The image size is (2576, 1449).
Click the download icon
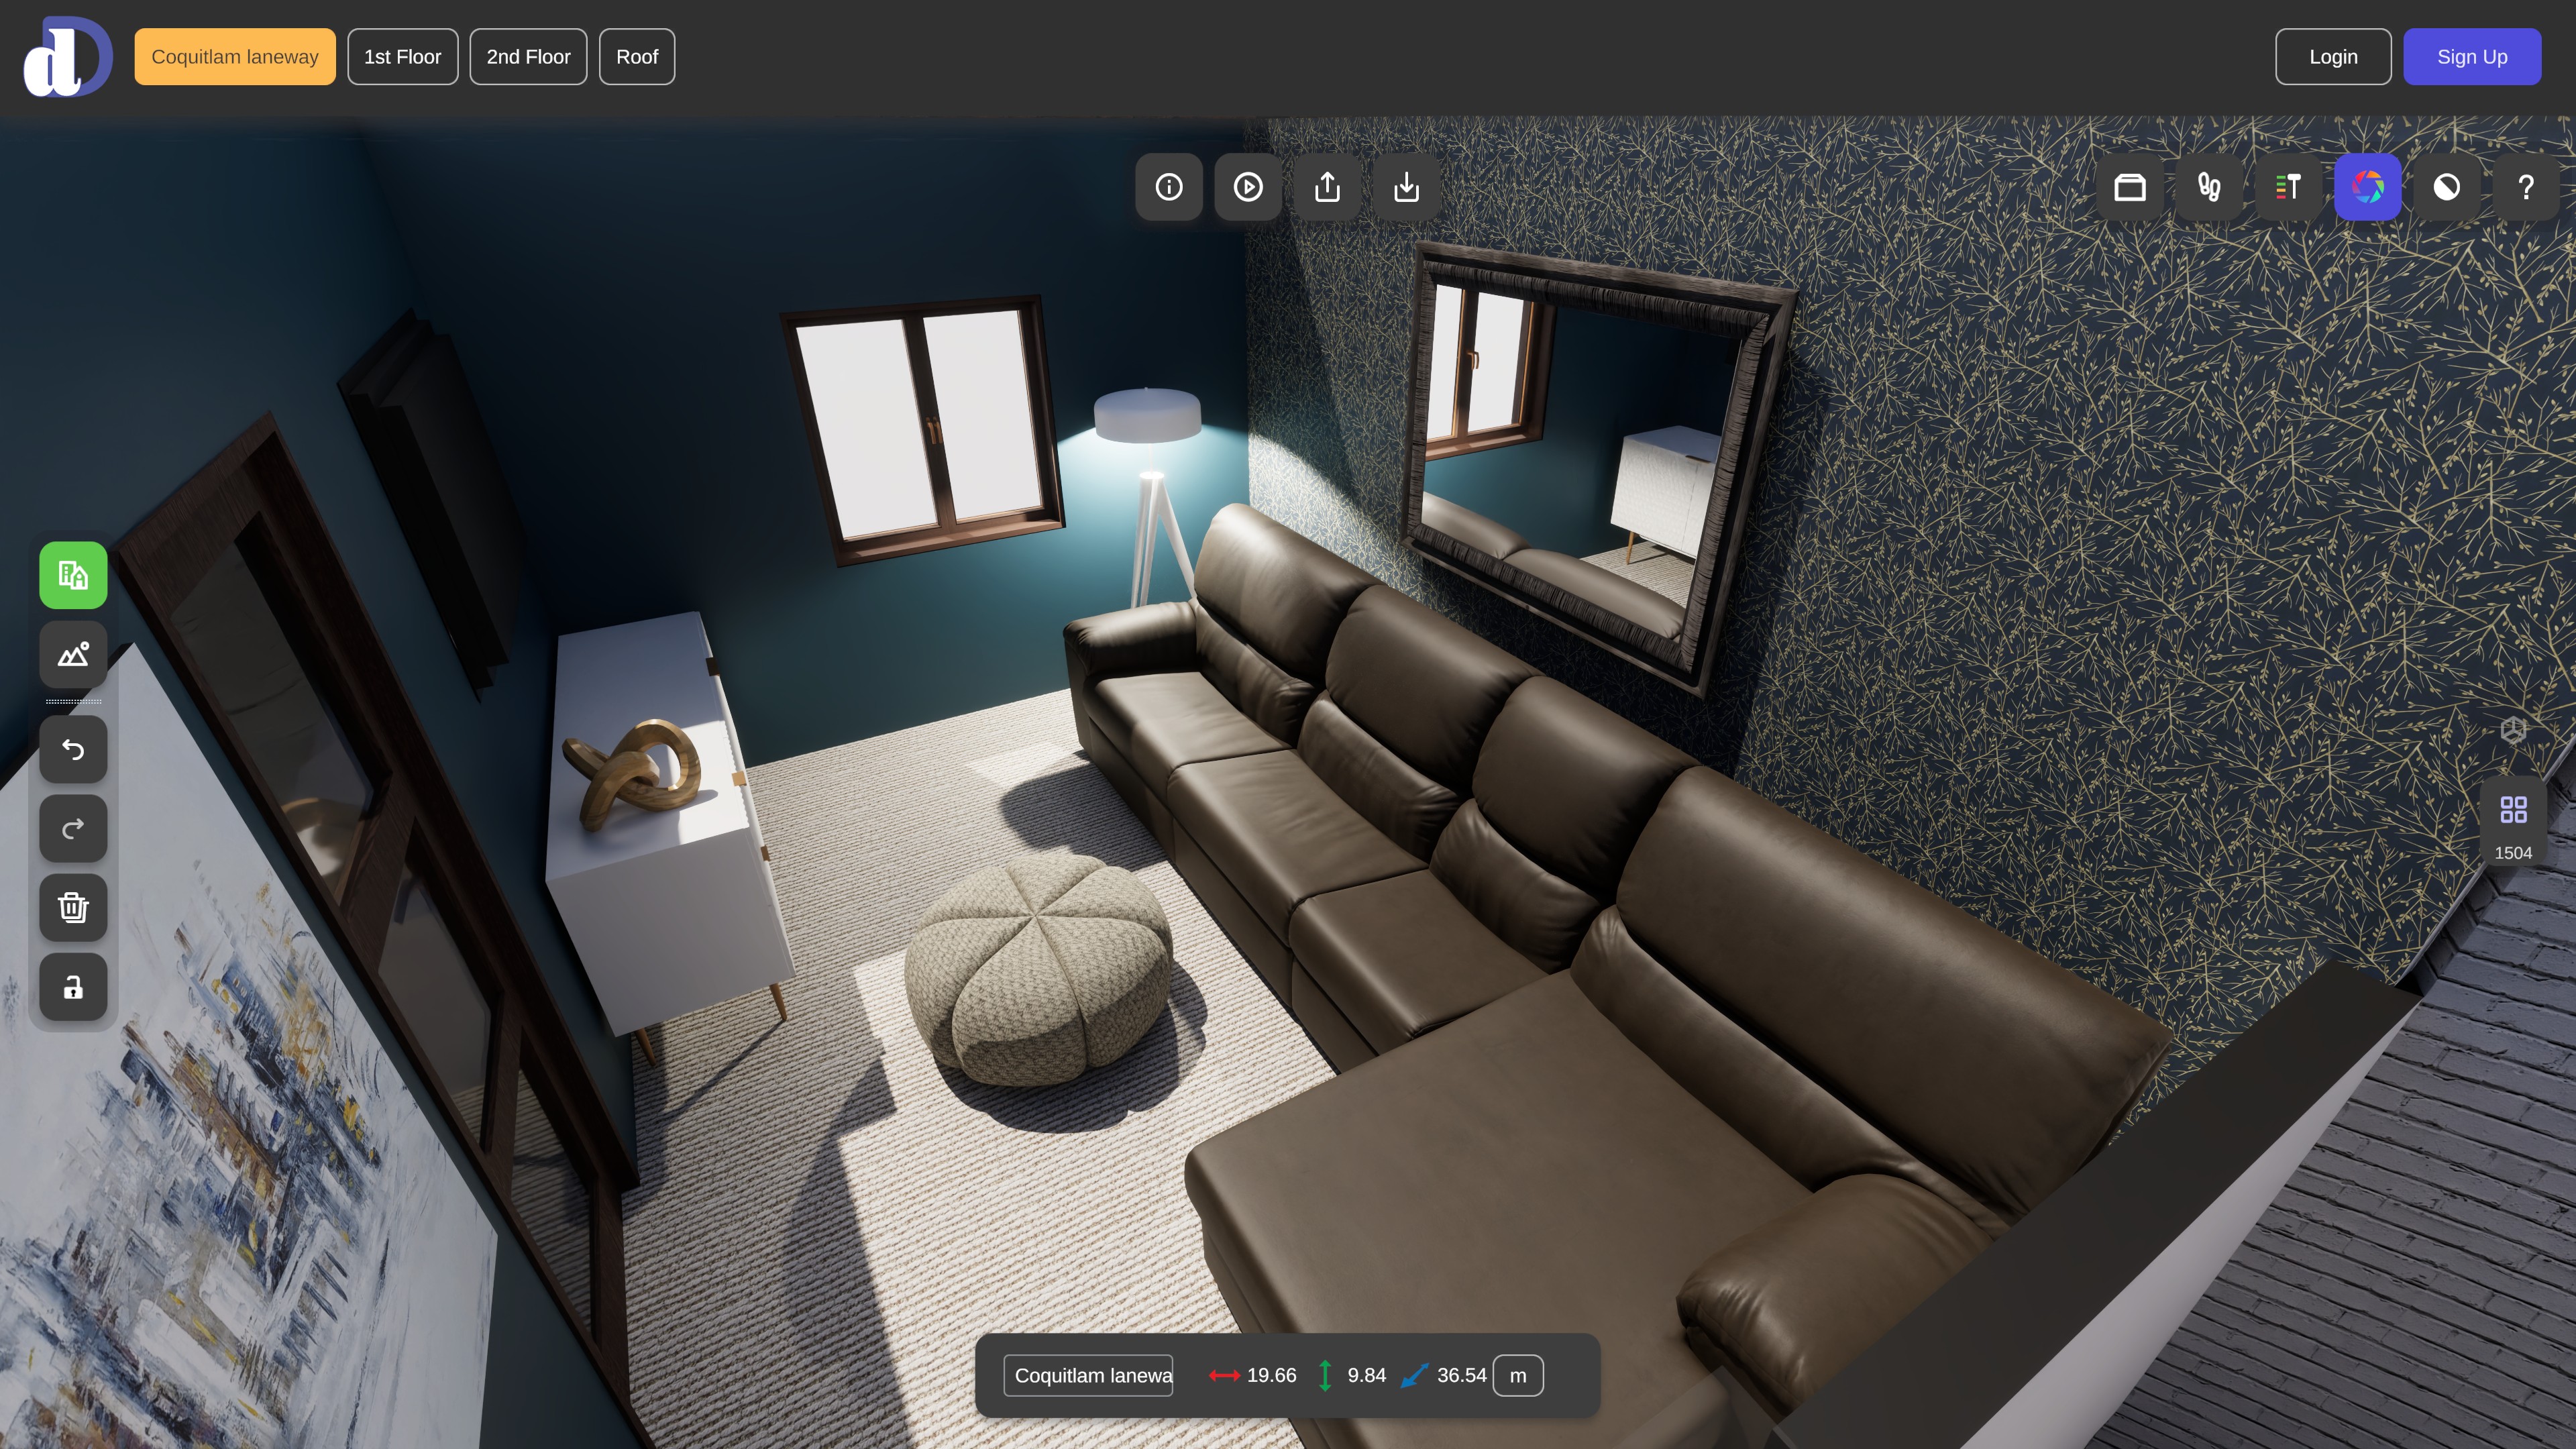click(1406, 187)
